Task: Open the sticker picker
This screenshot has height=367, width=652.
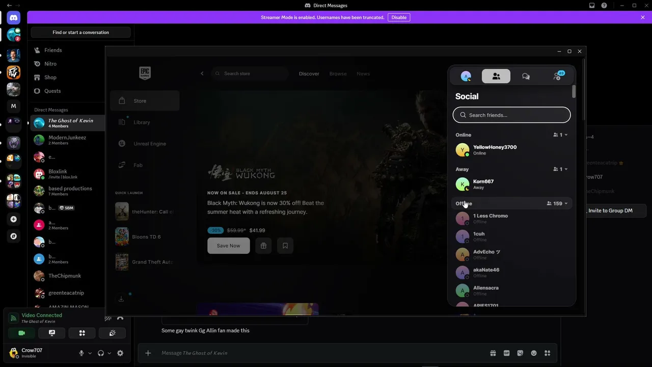Action: pyautogui.click(x=520, y=353)
